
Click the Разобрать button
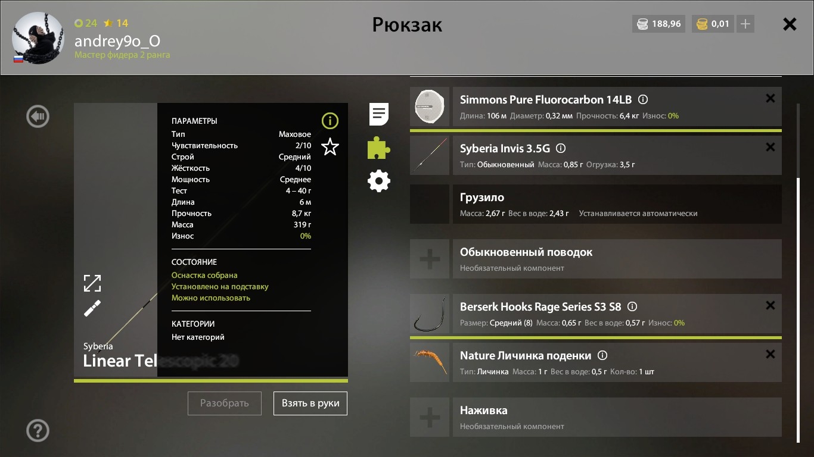coord(225,403)
